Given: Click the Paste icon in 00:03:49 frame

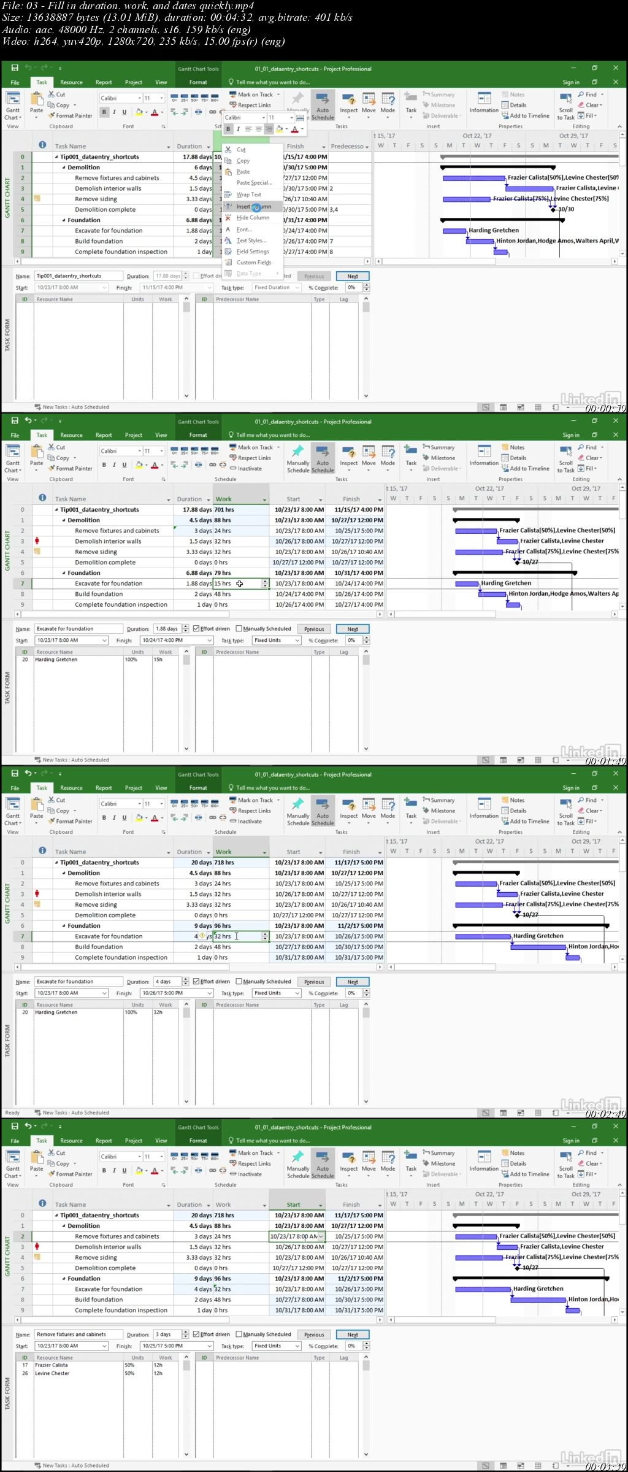Looking at the screenshot, I should pos(36,1157).
